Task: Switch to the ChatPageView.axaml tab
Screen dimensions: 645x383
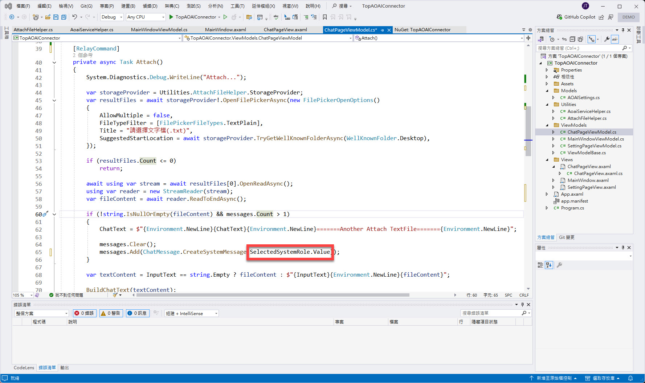Action: tap(285, 30)
